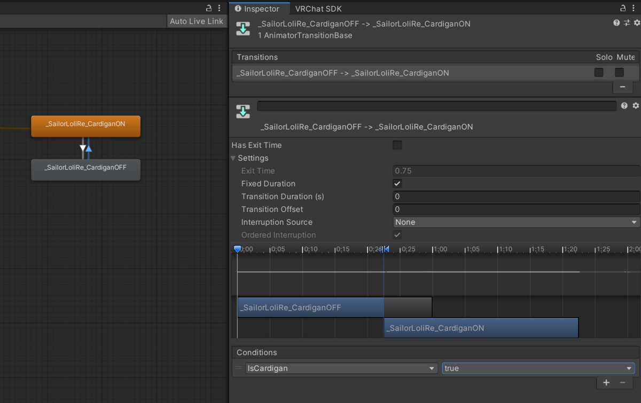
Task: Click the Transition Duration value field
Action: 516,196
